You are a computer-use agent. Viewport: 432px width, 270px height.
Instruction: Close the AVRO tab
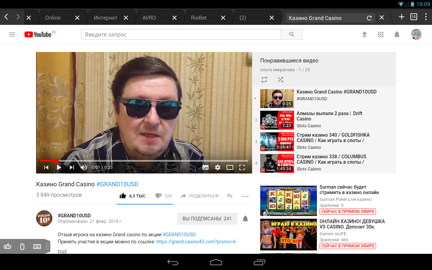[x=174, y=18]
